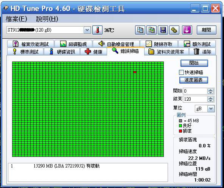Viewport: 224px width, 188px height.
Task: Toggle the 快速掃瞄 quick scan checkbox
Action: [181, 72]
